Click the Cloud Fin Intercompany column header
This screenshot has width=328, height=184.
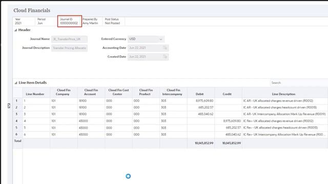[173, 92]
